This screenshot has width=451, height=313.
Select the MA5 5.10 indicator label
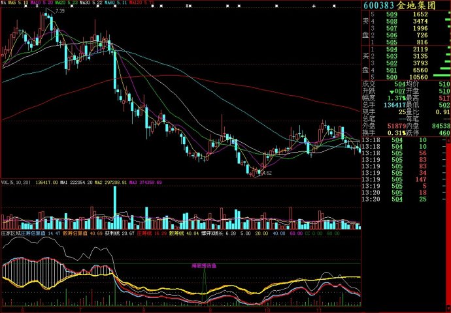[x=18, y=3]
